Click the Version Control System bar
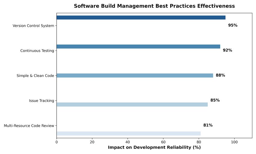 pyautogui.click(x=141, y=18)
